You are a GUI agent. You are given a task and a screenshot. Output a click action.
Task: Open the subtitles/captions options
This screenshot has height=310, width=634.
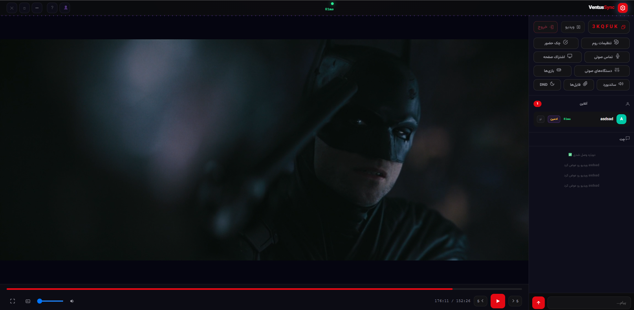[x=28, y=301]
